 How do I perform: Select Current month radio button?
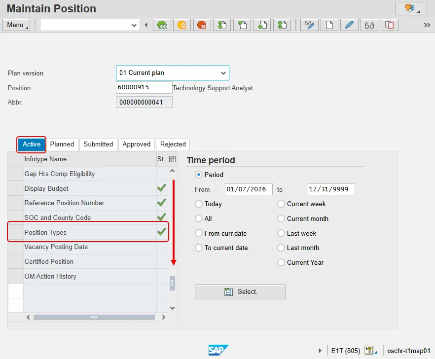pyautogui.click(x=281, y=218)
